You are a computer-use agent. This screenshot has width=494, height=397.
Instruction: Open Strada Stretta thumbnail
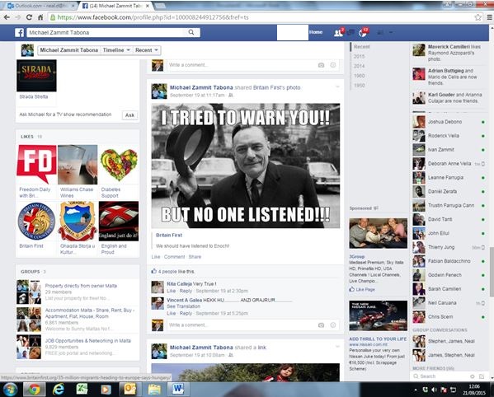tap(36, 76)
